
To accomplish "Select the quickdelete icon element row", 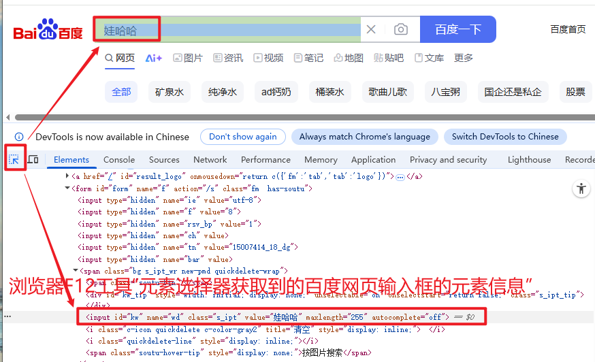I will [265, 329].
